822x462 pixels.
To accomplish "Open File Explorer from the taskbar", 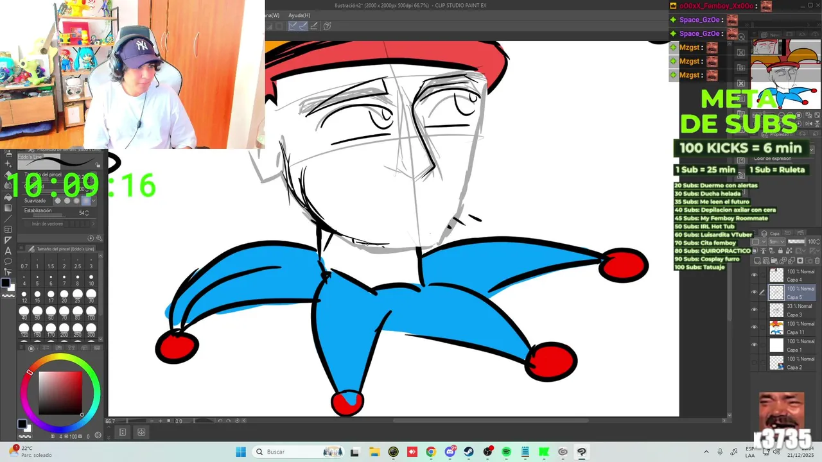I will (374, 452).
